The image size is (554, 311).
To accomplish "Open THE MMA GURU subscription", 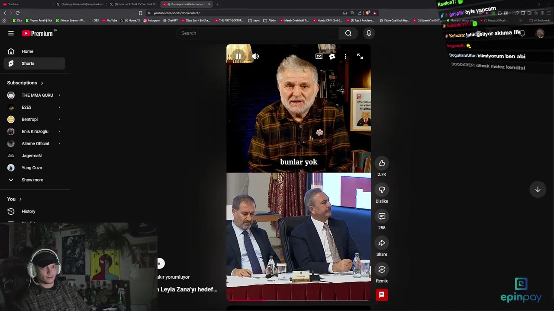I will pos(35,95).
